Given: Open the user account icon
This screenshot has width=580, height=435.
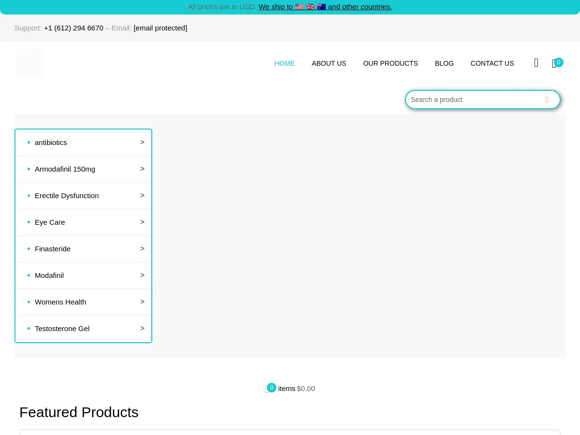Looking at the screenshot, I should (x=536, y=63).
